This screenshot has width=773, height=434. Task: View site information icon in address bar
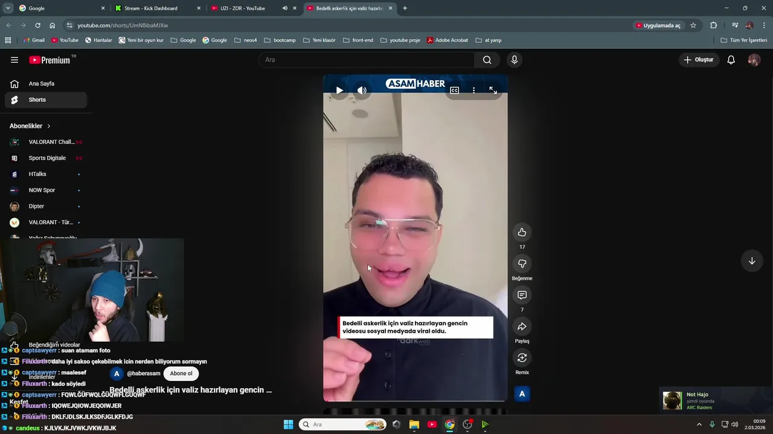click(69, 25)
